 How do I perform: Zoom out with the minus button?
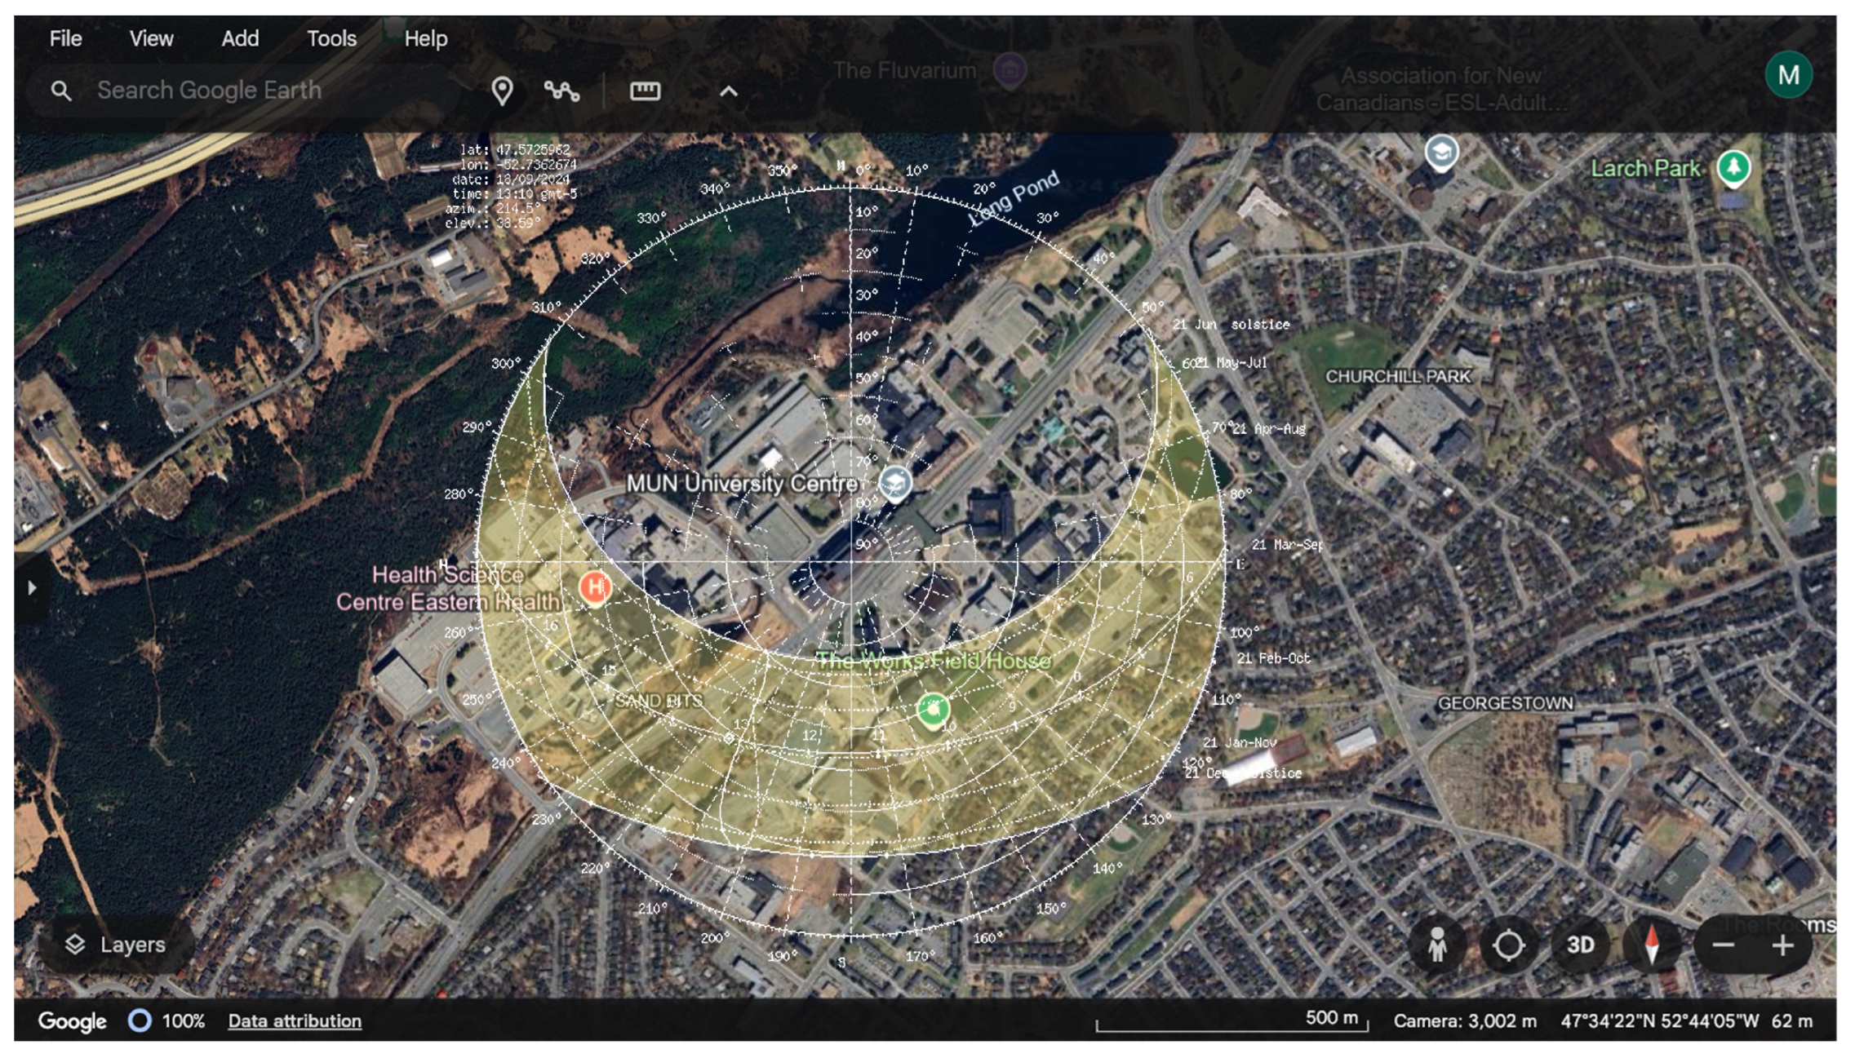tap(1723, 945)
